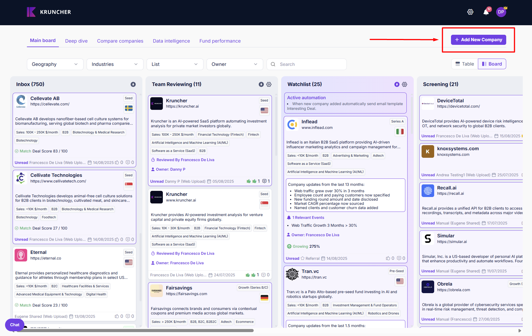Open the www.inflead.com link
532x336 pixels.
pos(317,128)
